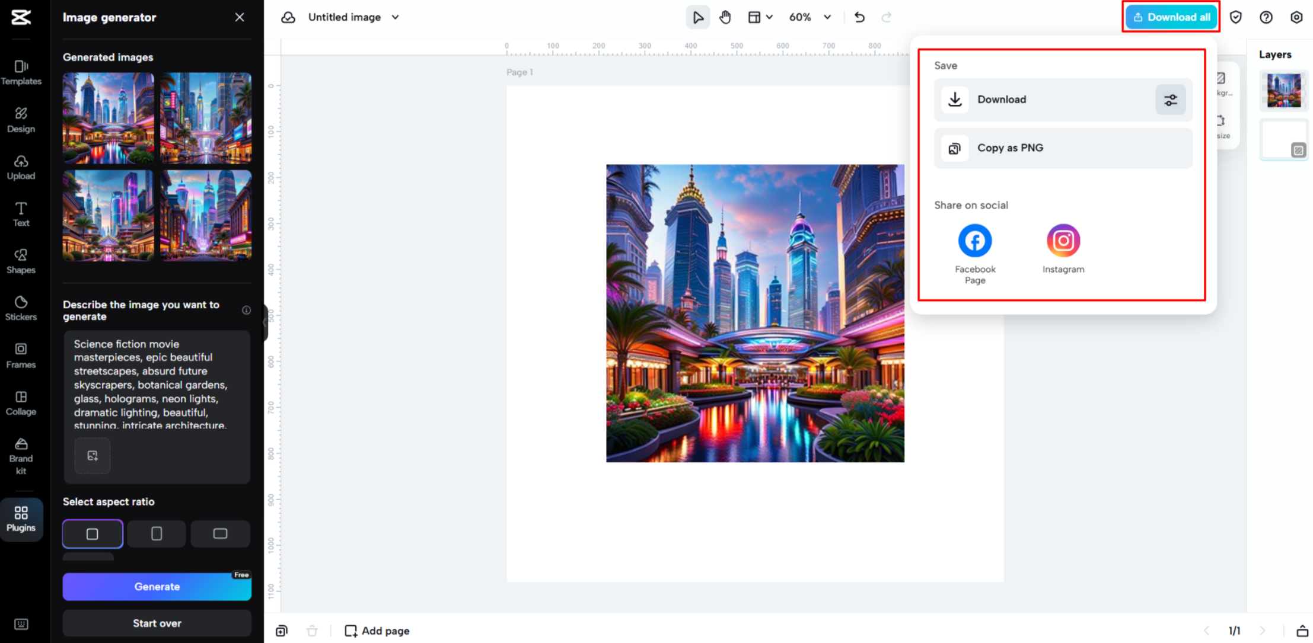This screenshot has height=643, width=1313.
Task: Click the prompt description text field
Action: coord(157,384)
